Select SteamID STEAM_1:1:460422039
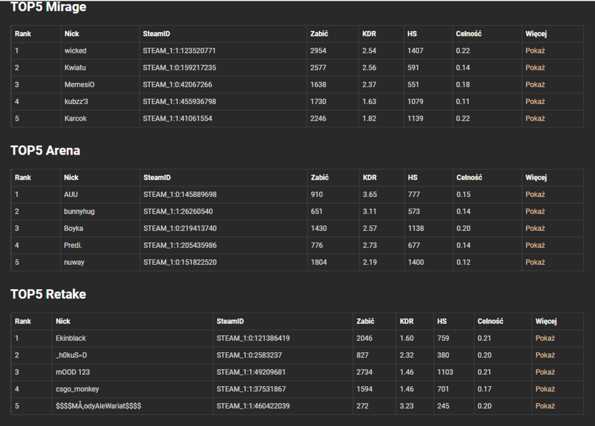The width and height of the screenshot is (595, 426). [253, 406]
